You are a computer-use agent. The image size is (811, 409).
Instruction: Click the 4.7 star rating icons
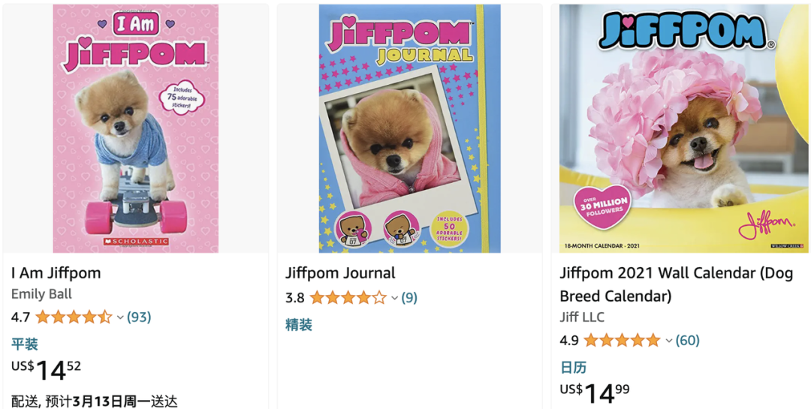pyautogui.click(x=74, y=317)
